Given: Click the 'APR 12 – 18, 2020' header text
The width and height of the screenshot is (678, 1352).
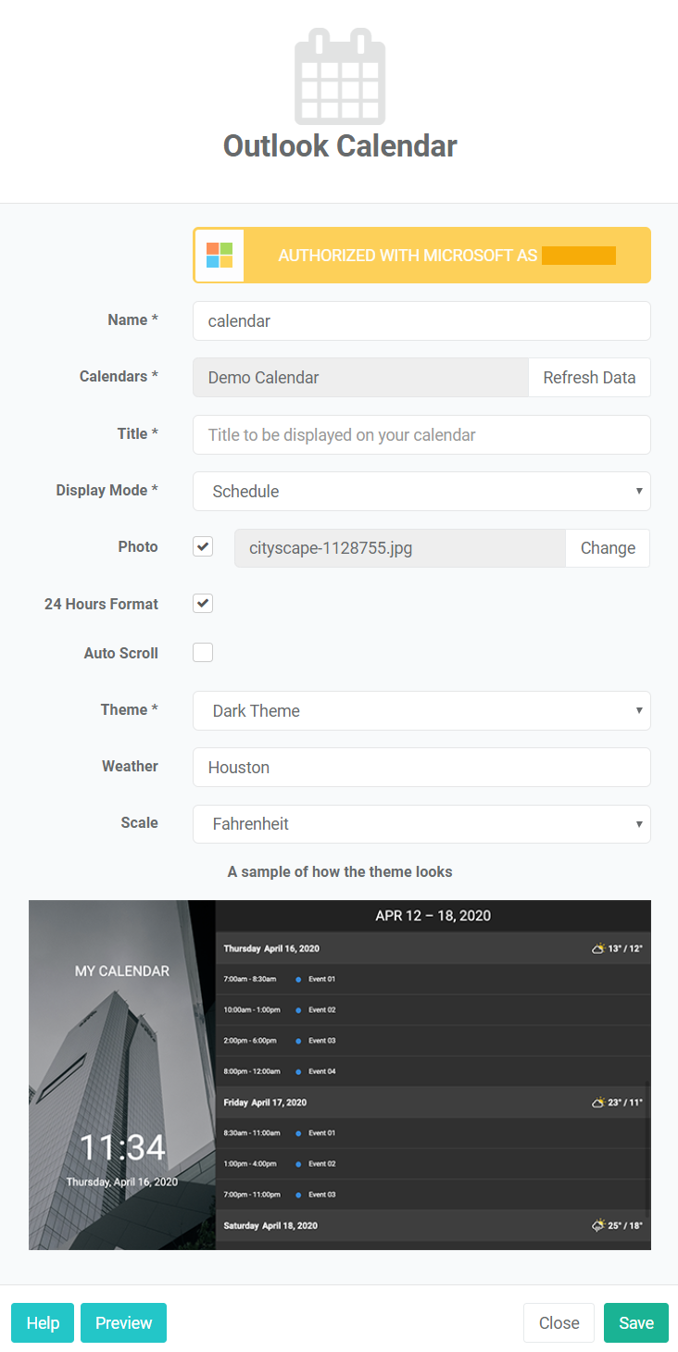Looking at the screenshot, I should [x=433, y=916].
